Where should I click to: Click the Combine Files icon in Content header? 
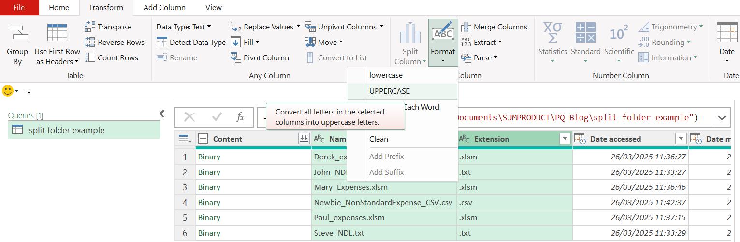click(304, 139)
